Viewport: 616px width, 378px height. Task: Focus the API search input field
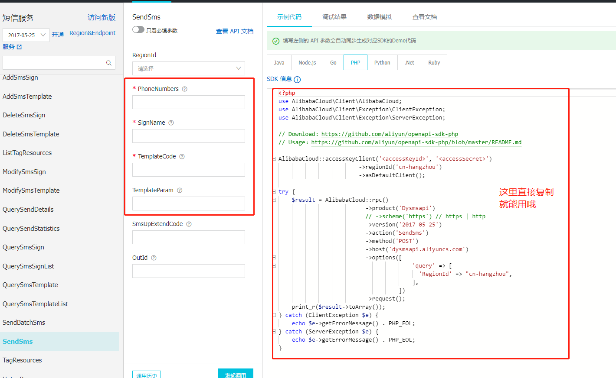click(59, 63)
